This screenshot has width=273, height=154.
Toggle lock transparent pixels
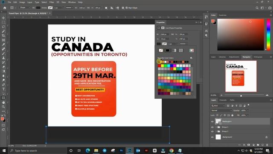pos(217,115)
